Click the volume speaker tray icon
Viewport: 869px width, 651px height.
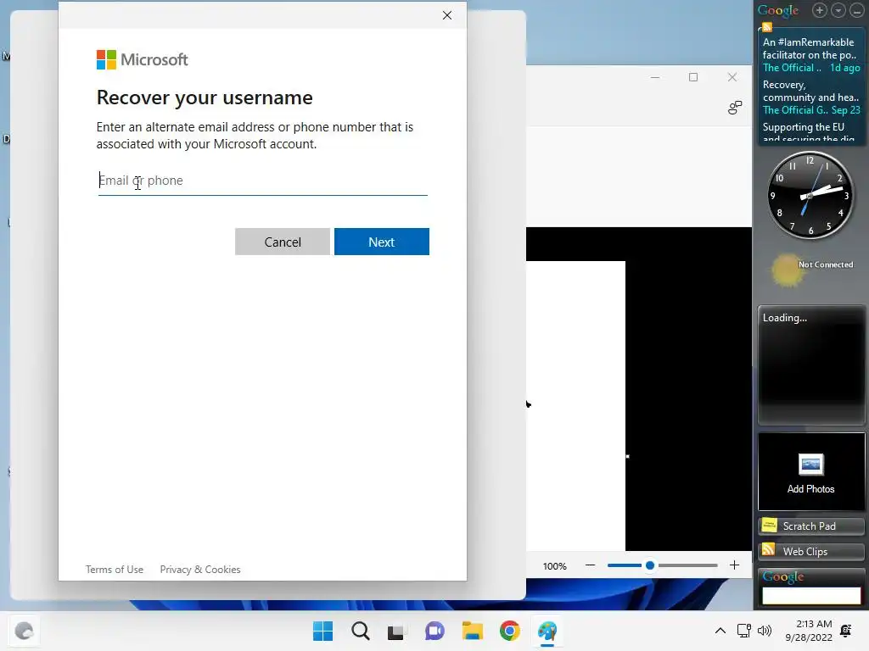click(x=765, y=631)
